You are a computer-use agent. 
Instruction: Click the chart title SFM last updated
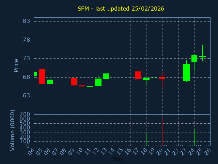pyautogui.click(x=121, y=9)
